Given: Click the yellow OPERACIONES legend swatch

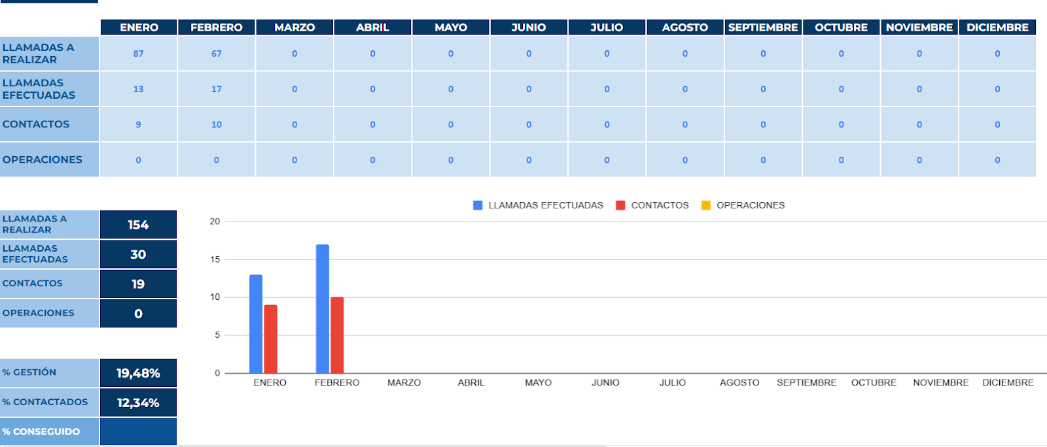Looking at the screenshot, I should coord(706,205).
